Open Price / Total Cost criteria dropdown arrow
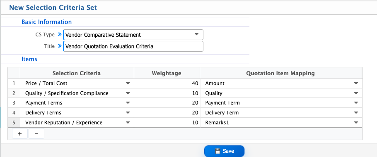Screen dimensions: 377x157 point(128,83)
